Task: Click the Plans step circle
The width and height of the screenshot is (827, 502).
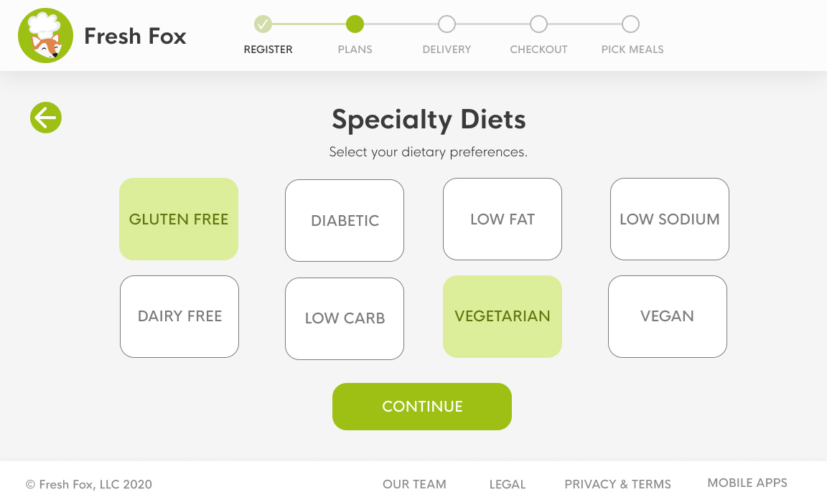Action: pos(355,24)
